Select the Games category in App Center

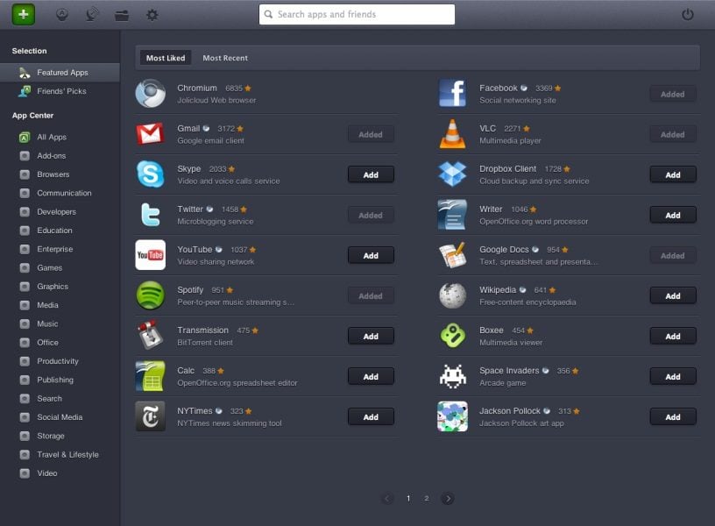pos(49,267)
